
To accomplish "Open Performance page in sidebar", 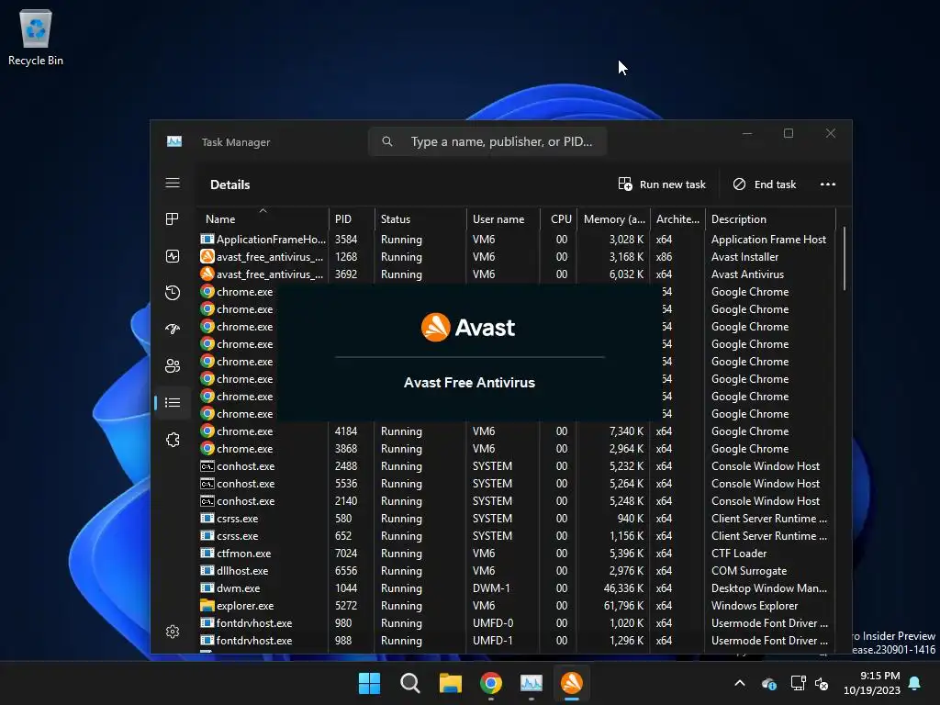I will pyautogui.click(x=173, y=257).
